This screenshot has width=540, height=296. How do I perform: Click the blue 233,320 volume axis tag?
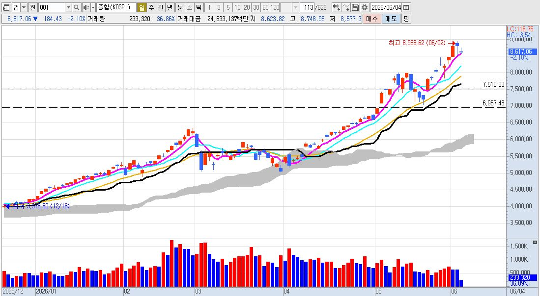click(x=522, y=277)
